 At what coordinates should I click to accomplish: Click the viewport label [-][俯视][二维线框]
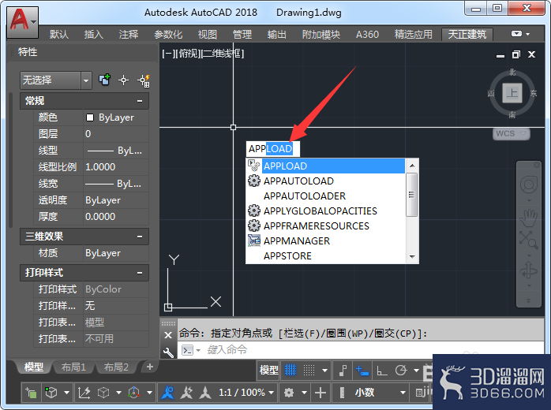coord(203,54)
